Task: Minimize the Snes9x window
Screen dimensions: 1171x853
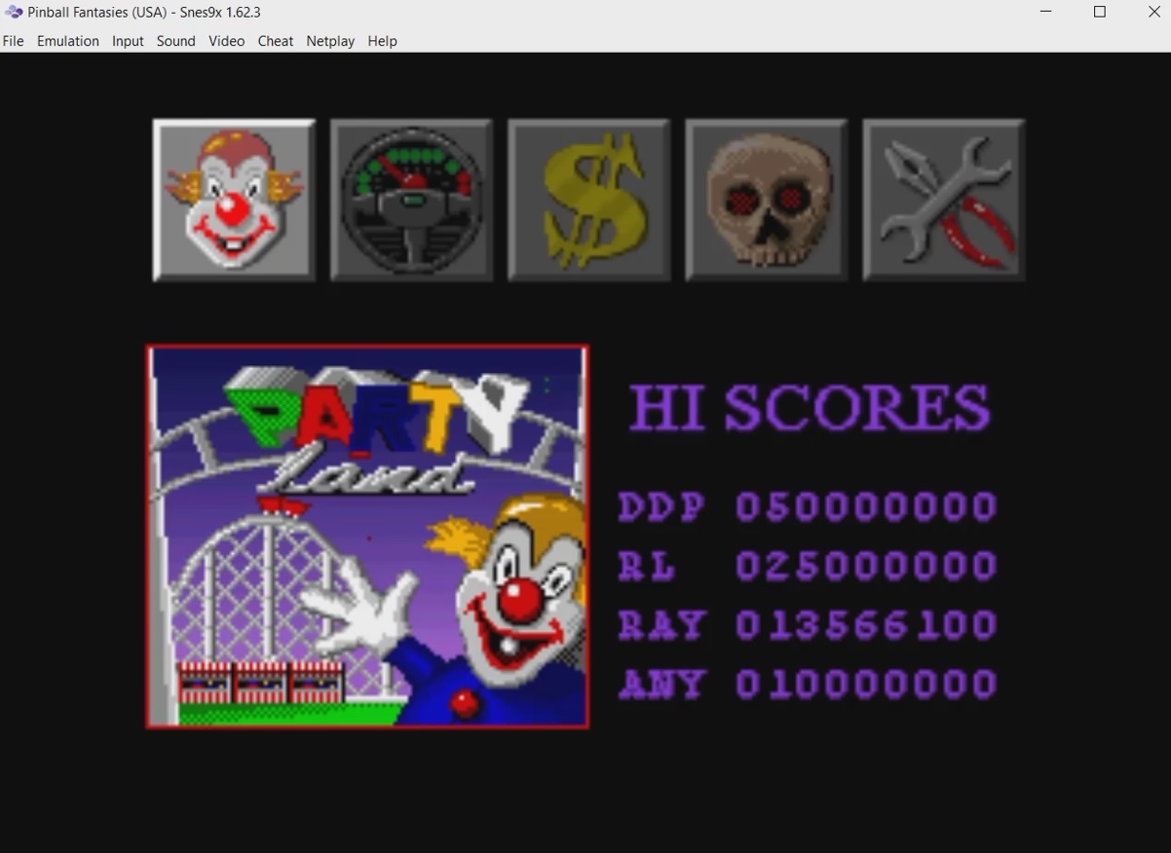Action: [x=1045, y=13]
